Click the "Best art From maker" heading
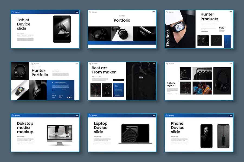244x162 pixels. [104, 70]
